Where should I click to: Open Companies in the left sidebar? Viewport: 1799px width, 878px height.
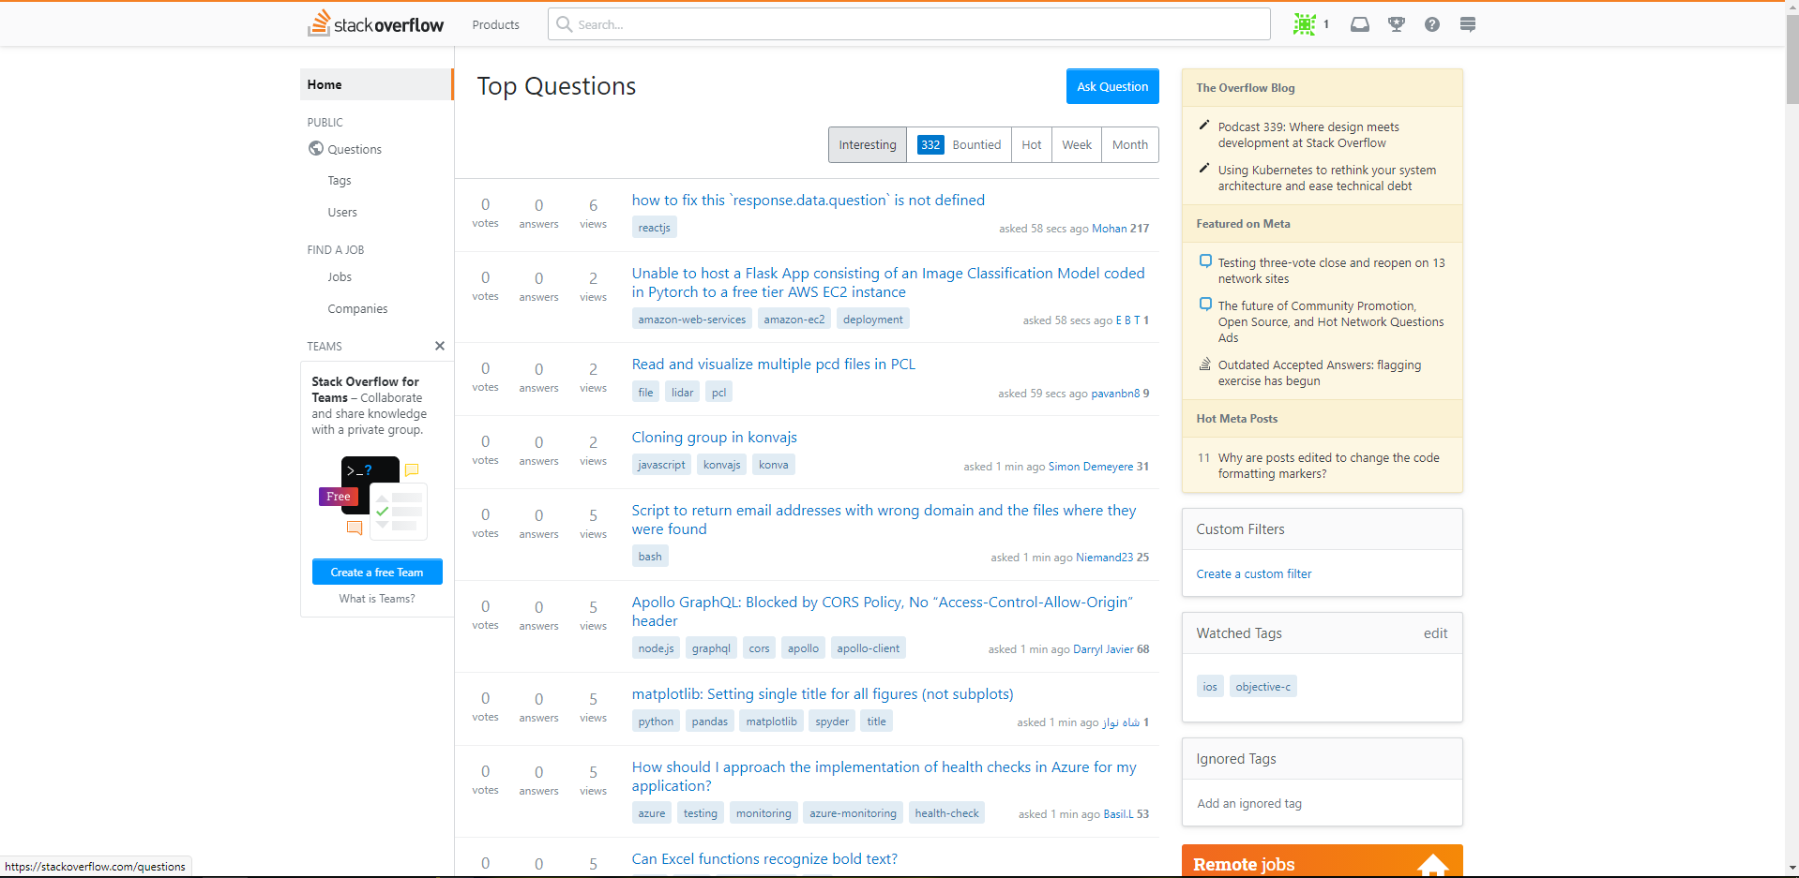point(357,308)
